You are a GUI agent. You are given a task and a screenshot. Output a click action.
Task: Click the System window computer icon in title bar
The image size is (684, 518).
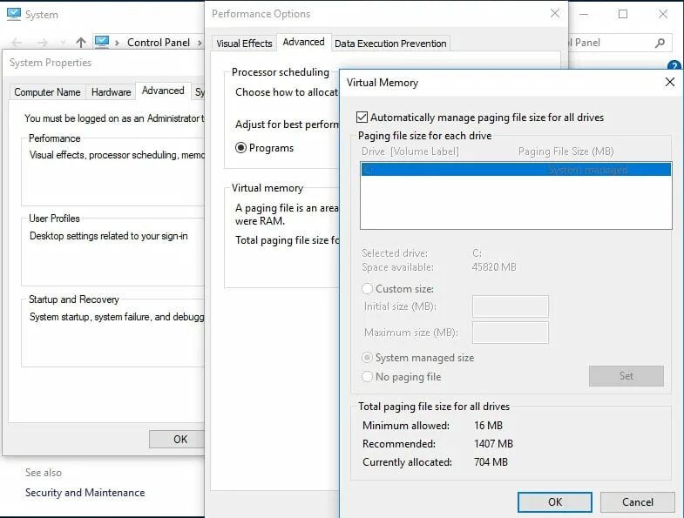click(14, 14)
